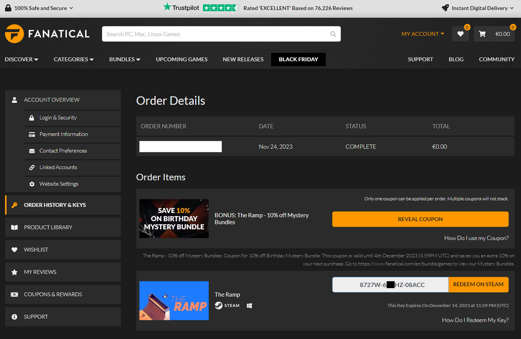Click the Fanatical logo
This screenshot has width=521, height=339.
click(x=47, y=34)
